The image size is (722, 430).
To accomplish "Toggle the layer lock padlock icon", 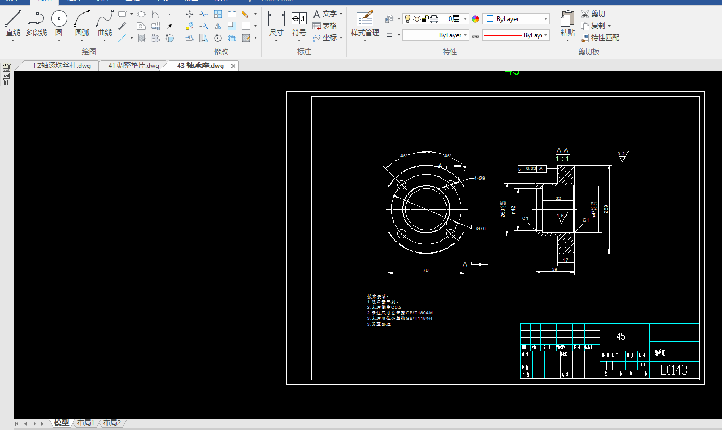I will [x=425, y=19].
